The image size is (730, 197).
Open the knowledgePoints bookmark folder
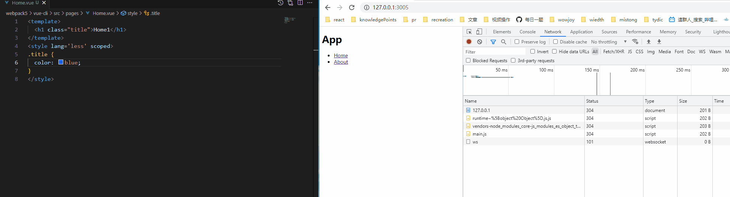point(374,20)
